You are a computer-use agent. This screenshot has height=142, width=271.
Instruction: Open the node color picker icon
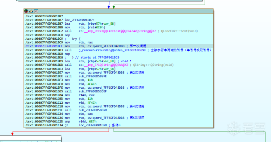coord(26,11)
